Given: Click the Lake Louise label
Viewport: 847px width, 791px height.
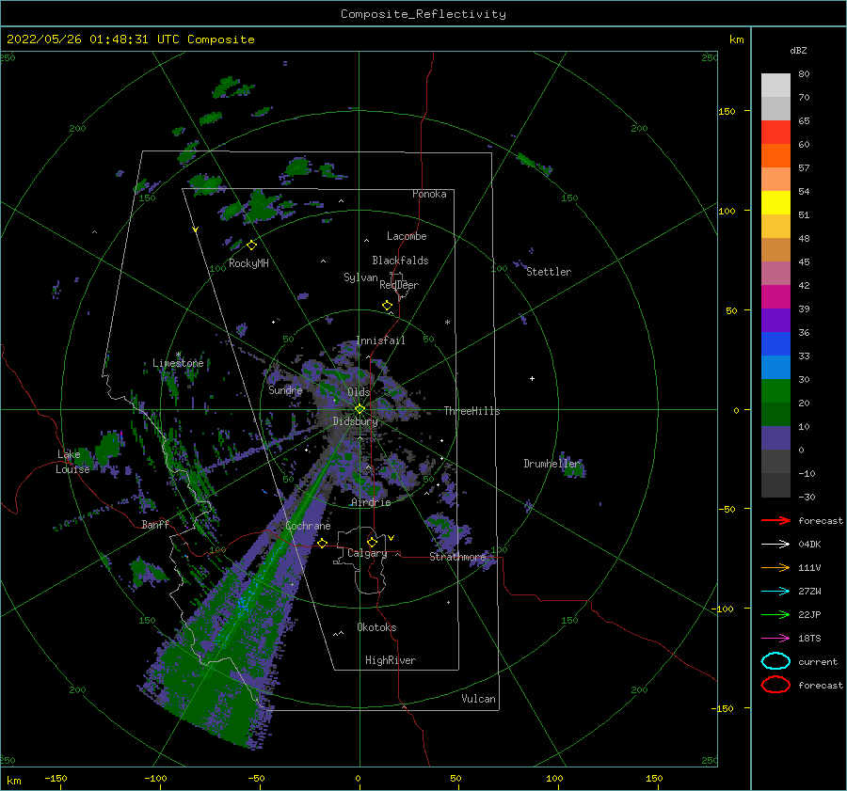Looking at the screenshot, I should 72,462.
